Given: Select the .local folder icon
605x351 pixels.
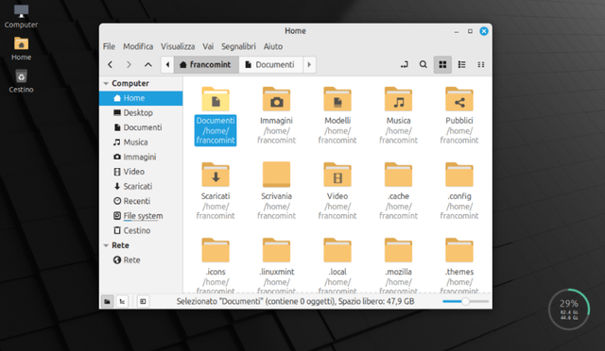Looking at the screenshot, I should [x=337, y=250].
